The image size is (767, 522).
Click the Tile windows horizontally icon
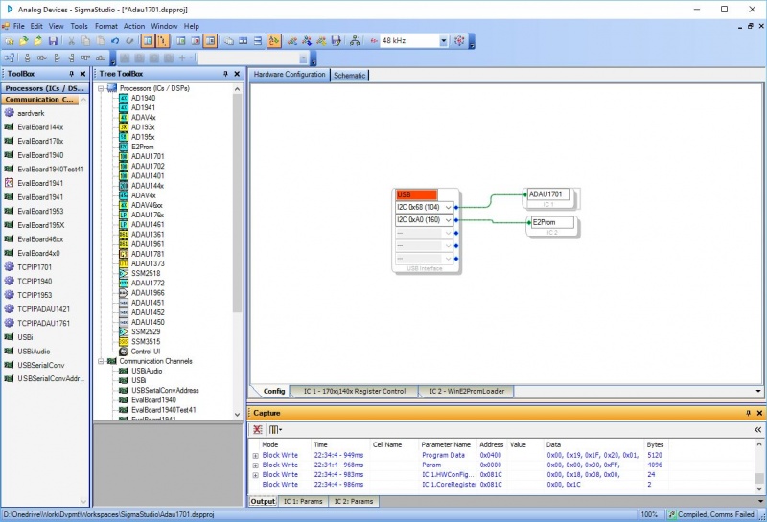point(258,41)
